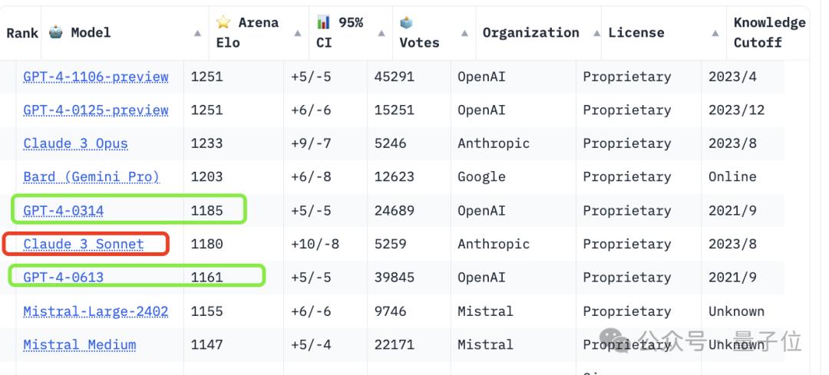Open the Claude 3 Sonnet link

pos(84,244)
